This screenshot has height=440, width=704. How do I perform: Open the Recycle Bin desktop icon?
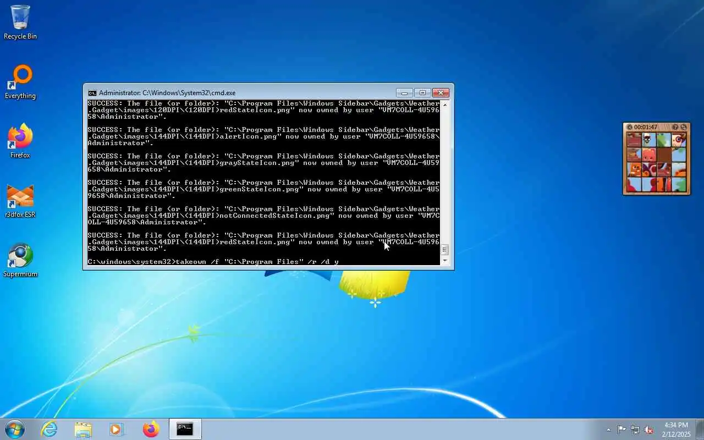[20, 22]
